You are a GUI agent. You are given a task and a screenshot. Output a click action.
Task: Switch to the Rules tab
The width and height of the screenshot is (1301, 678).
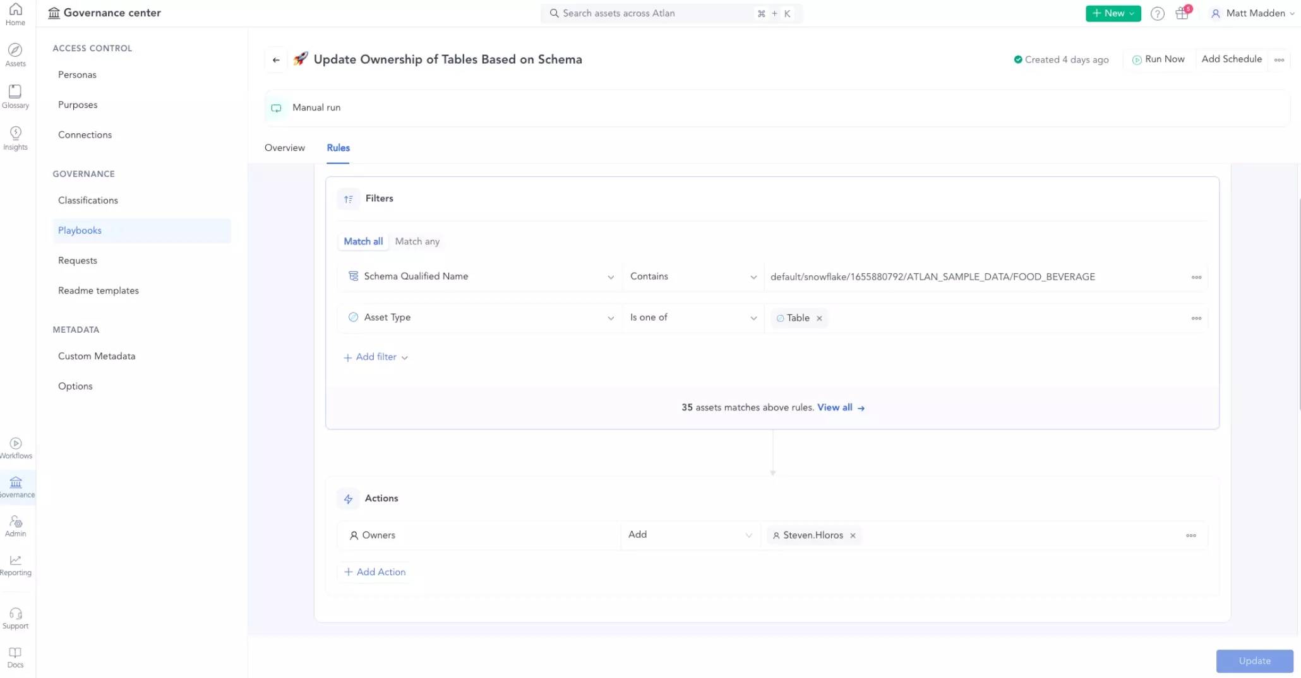338,148
